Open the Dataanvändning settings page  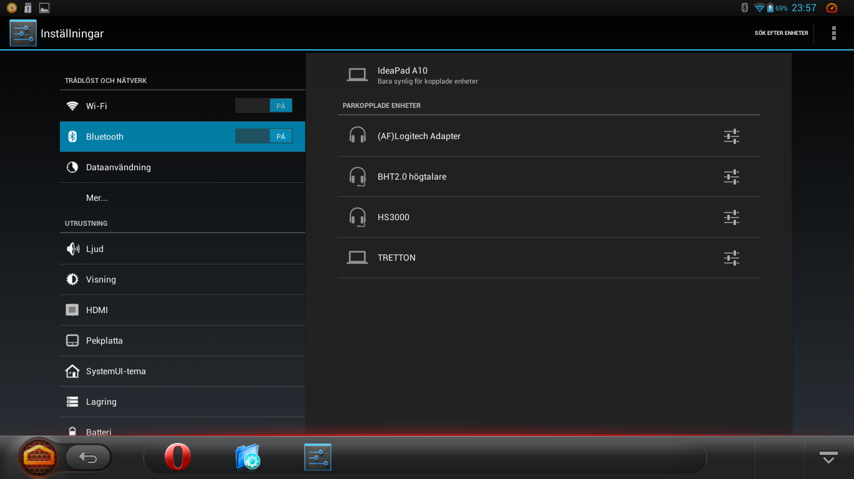pos(182,167)
